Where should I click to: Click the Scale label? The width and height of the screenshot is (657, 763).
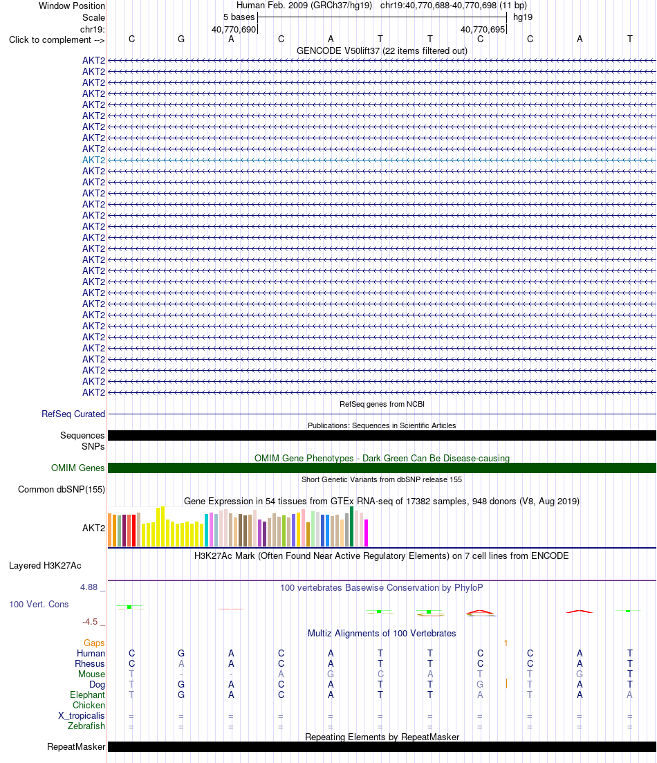[x=93, y=17]
